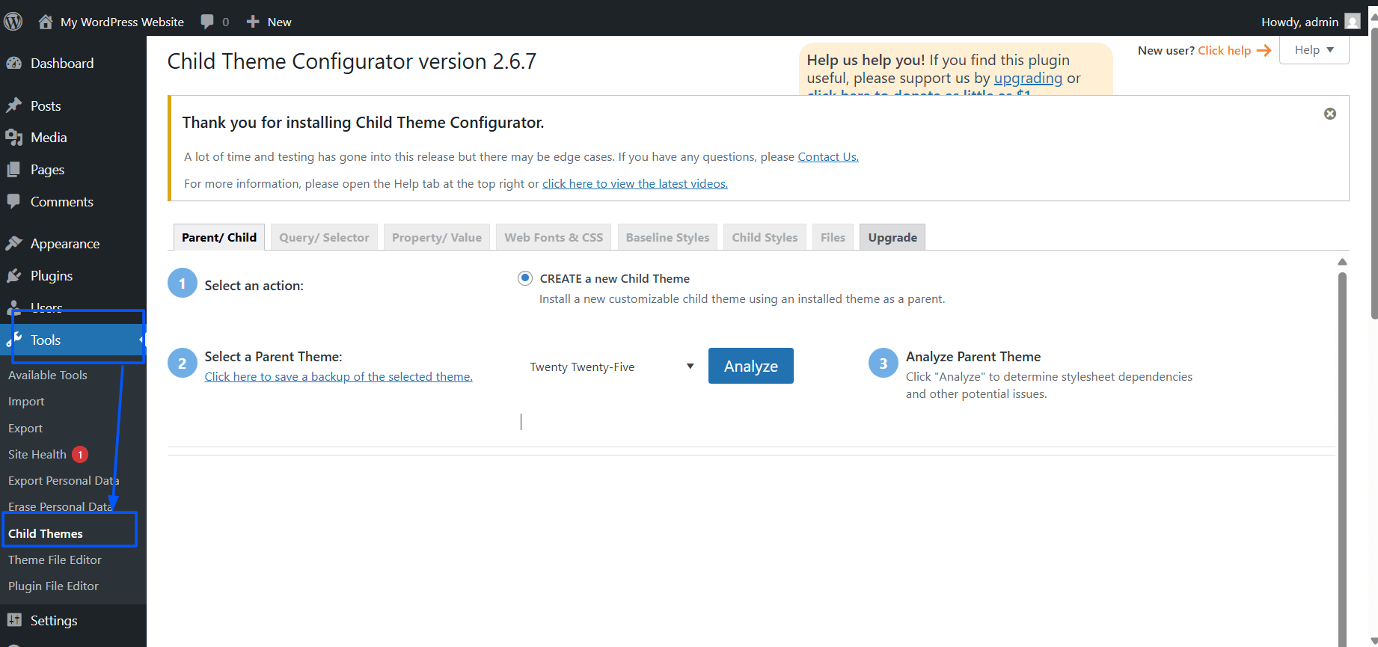Switch to the Files tab
This screenshot has height=647, width=1378.
(833, 237)
